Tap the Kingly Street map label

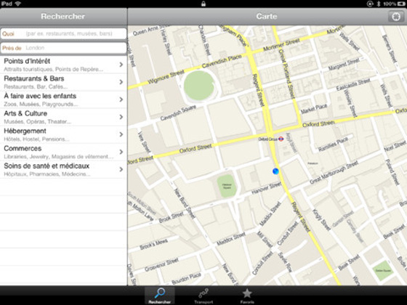321,219
